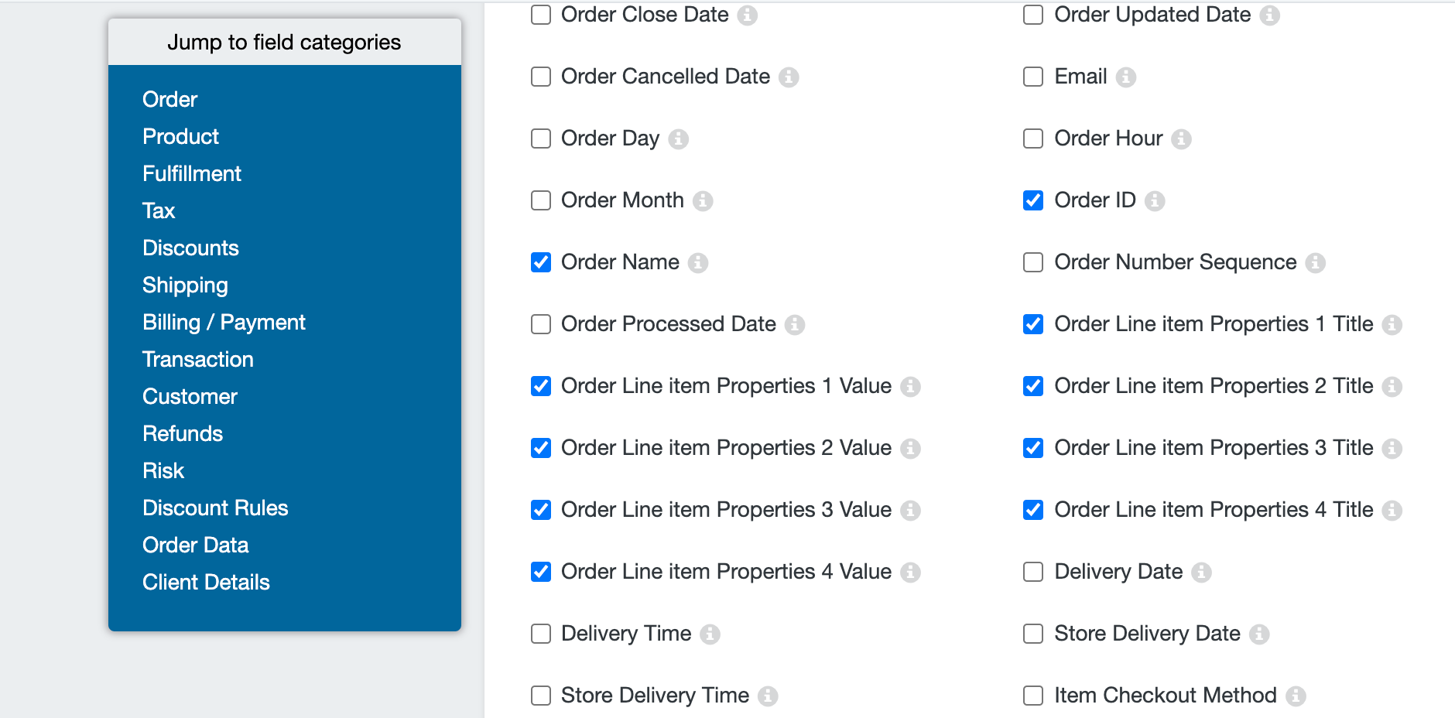The image size is (1455, 718).
Task: Select the Client Details category link
Action: click(x=206, y=582)
